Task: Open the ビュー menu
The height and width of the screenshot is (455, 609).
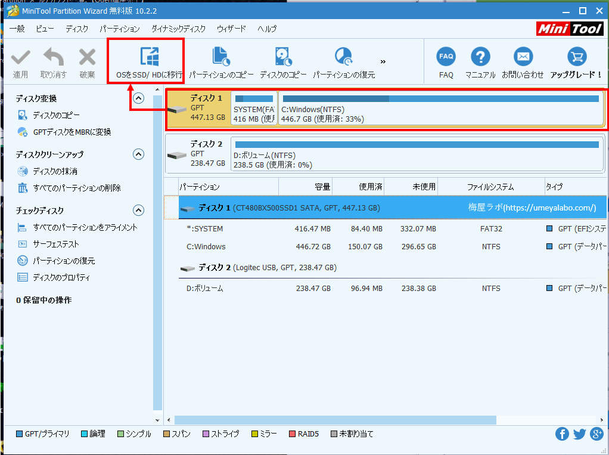Action: click(45, 29)
